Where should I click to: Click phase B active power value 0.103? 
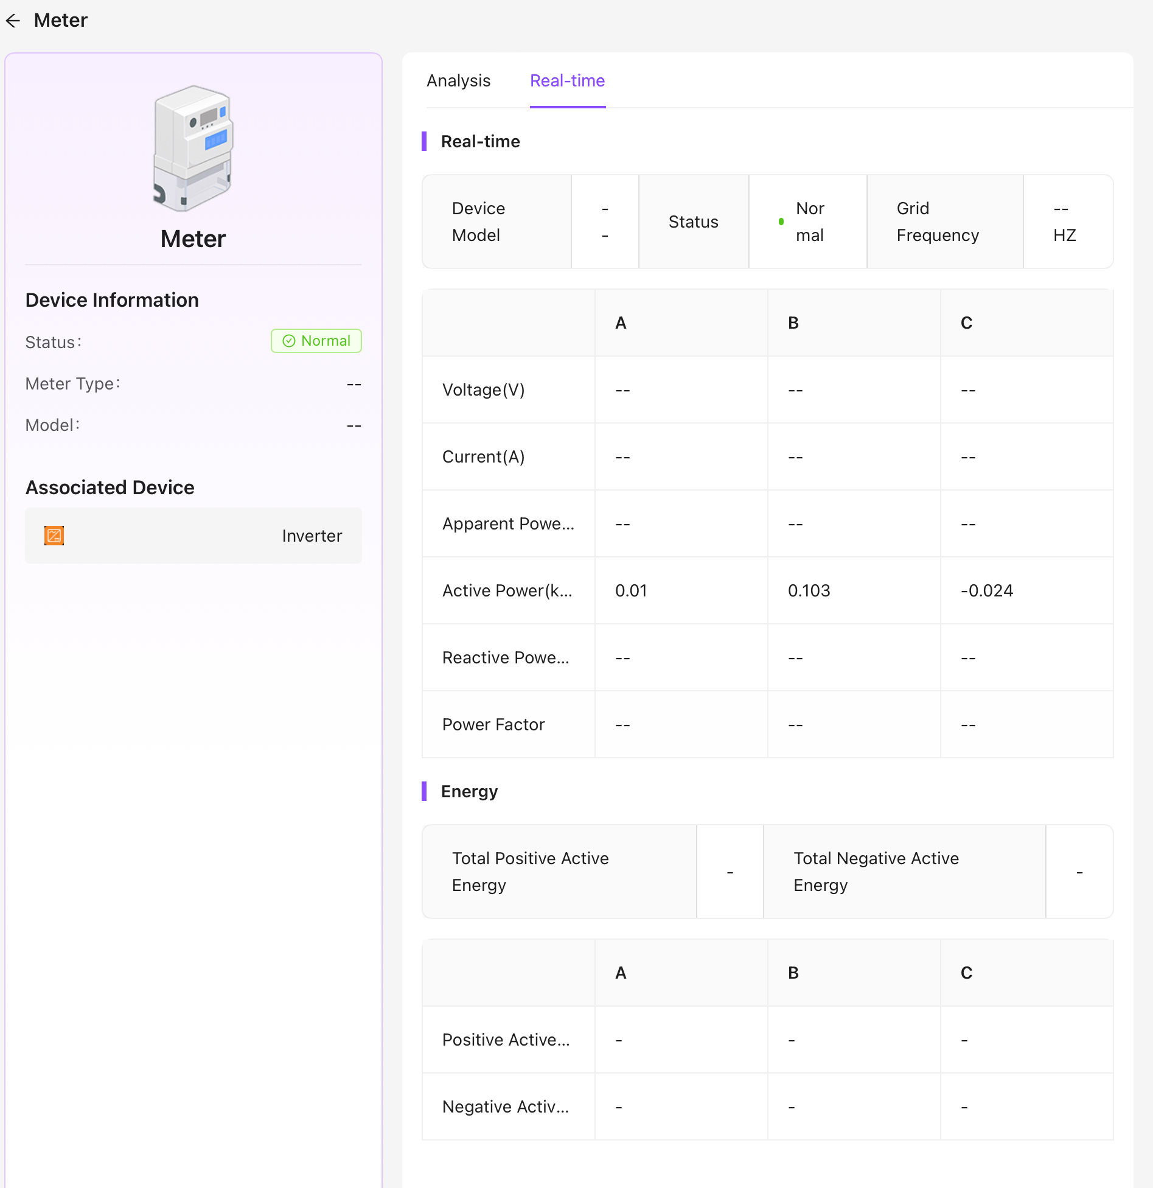809,590
